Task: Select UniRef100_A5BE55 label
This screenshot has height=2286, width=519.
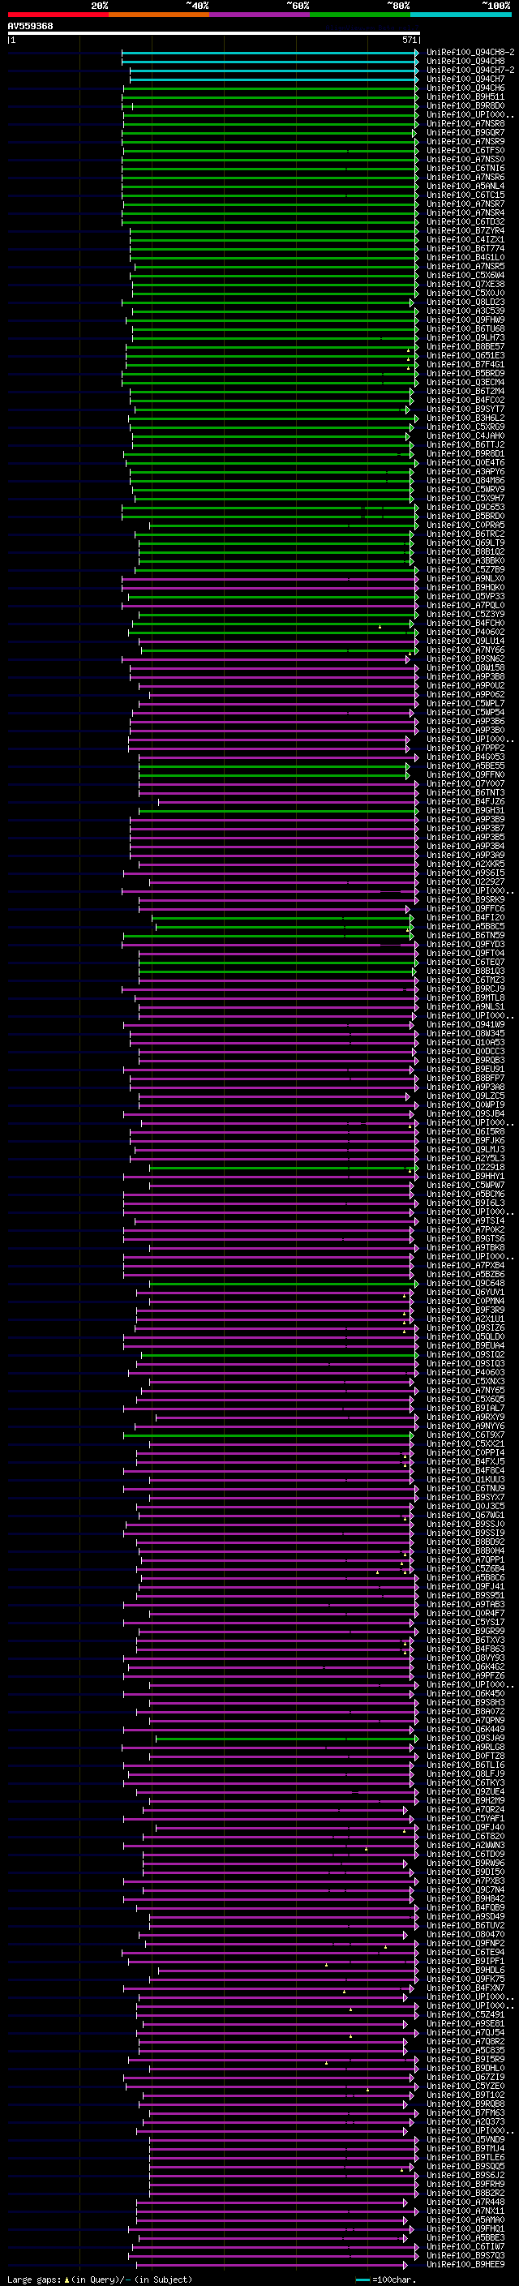Action: pos(465,766)
